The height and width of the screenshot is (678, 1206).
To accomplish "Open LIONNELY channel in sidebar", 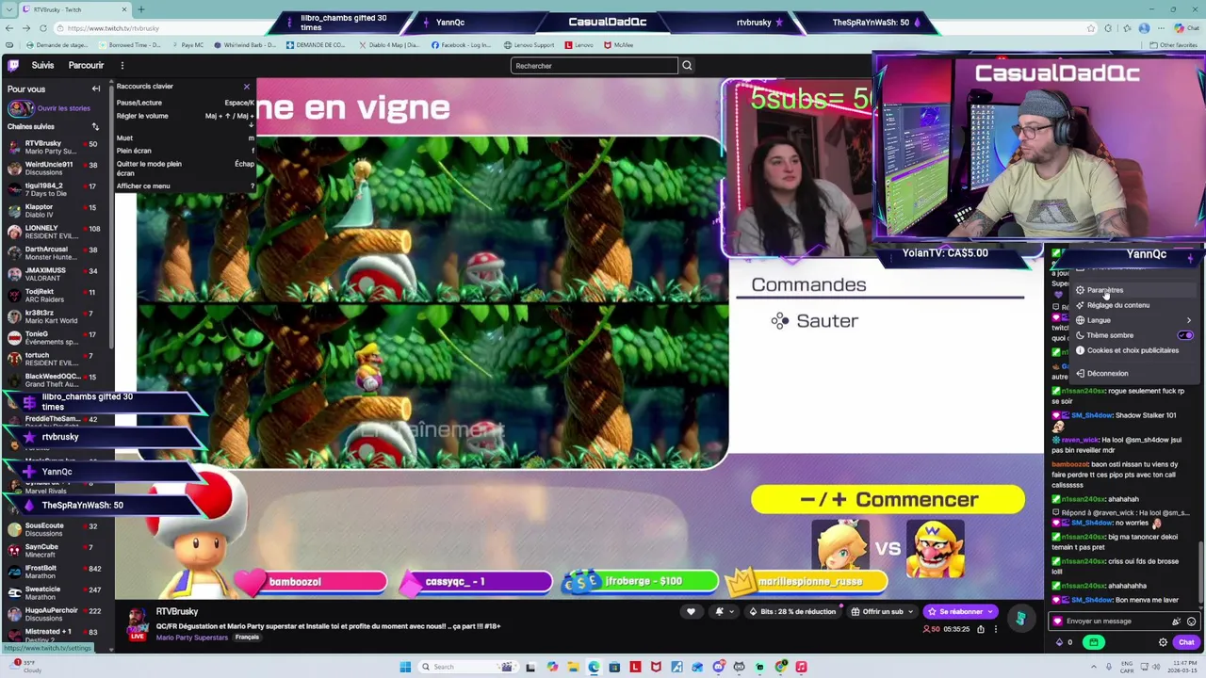I will click(55, 232).
